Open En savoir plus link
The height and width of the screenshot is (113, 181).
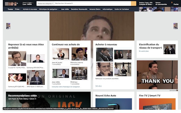[x=144, y=51]
